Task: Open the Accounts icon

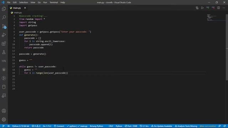Action: [x=4, y=111]
